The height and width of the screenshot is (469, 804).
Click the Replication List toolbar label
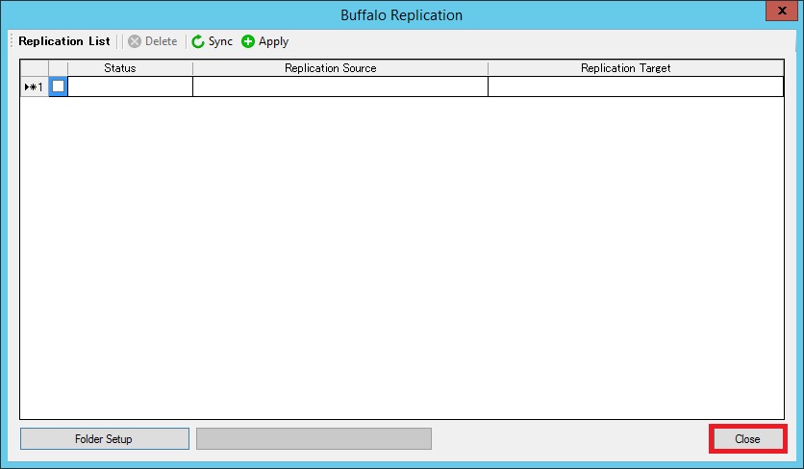(63, 41)
